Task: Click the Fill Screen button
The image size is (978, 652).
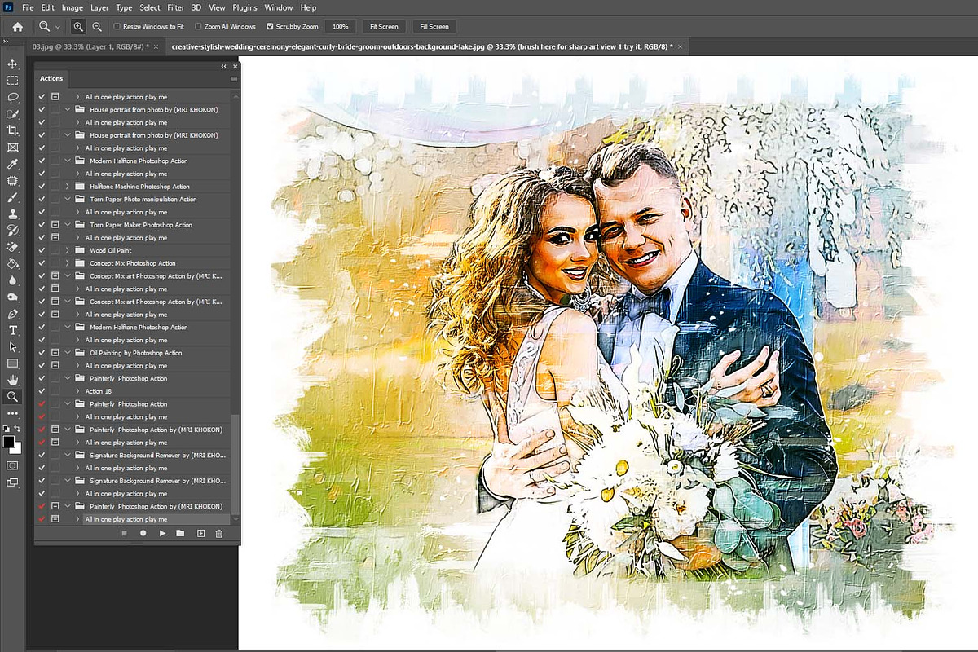Action: pyautogui.click(x=434, y=27)
